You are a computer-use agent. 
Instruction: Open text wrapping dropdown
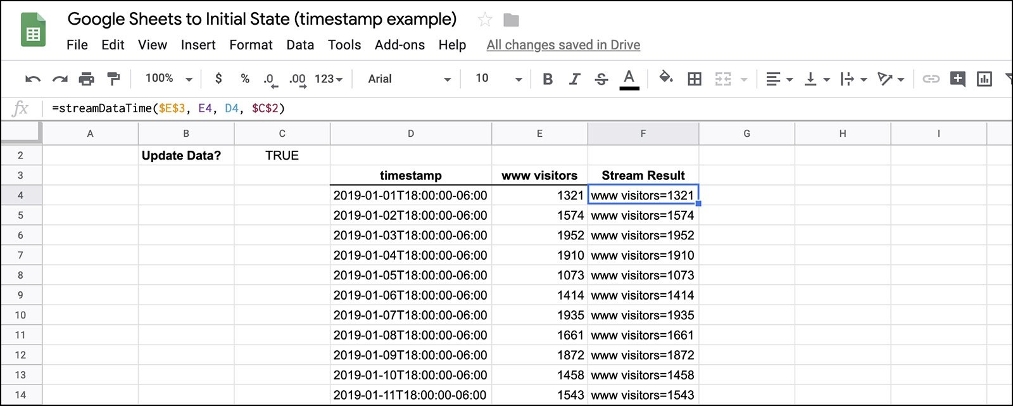tap(853, 79)
